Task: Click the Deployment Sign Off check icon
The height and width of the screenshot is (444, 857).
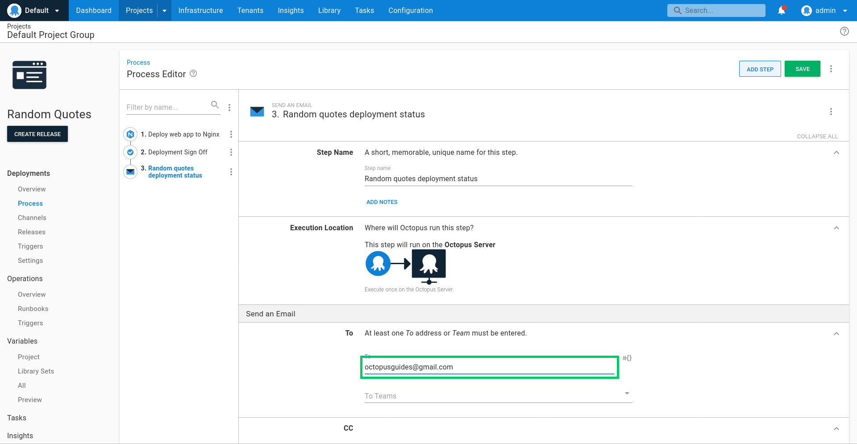Action: tap(130, 152)
